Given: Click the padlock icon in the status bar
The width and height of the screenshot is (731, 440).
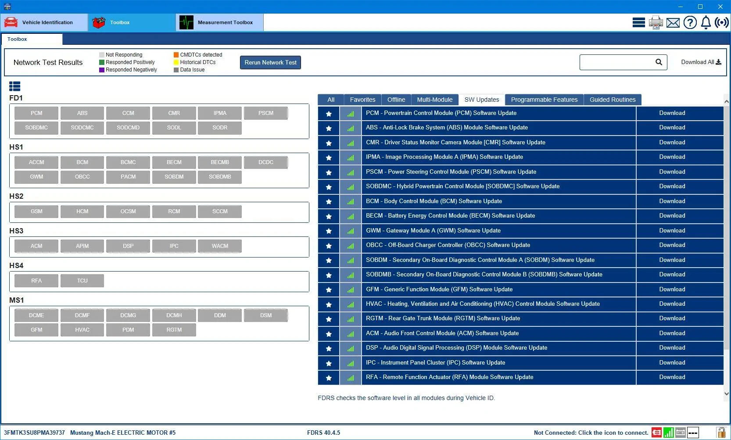Looking at the screenshot, I should [721, 433].
